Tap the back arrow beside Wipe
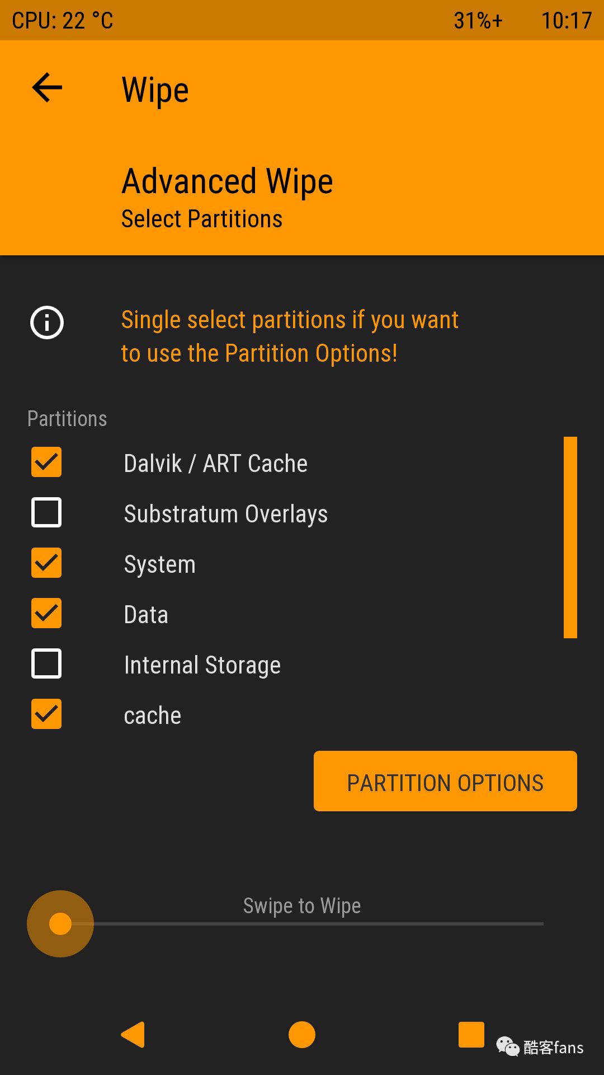The height and width of the screenshot is (1075, 604). click(47, 88)
